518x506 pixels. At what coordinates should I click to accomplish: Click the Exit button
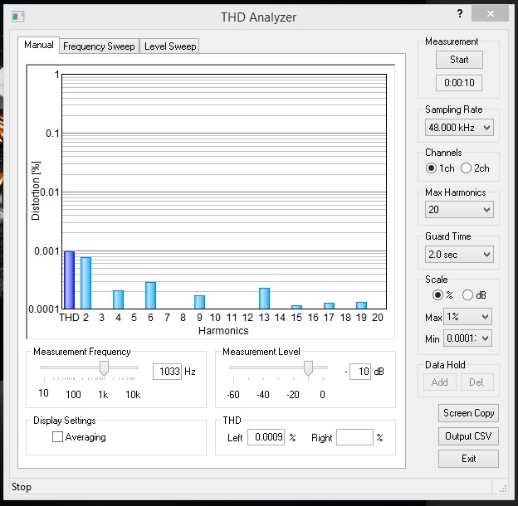pos(468,459)
